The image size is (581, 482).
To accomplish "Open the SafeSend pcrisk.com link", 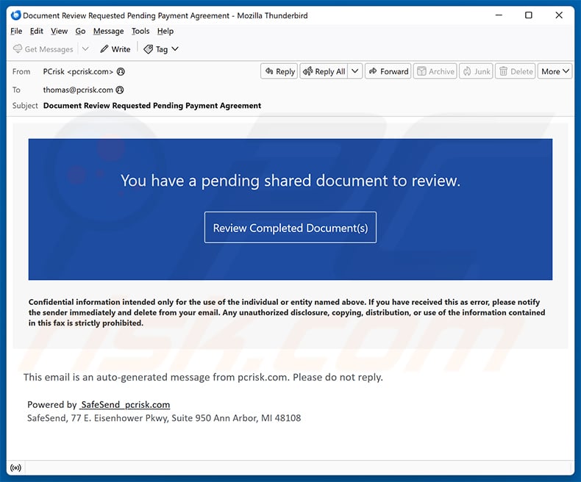I will click(124, 405).
